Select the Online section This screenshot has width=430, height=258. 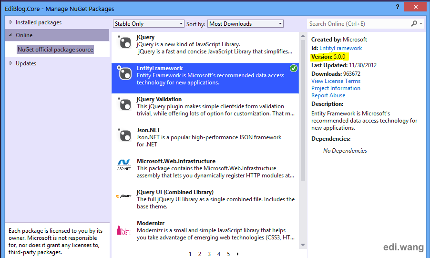(57, 35)
